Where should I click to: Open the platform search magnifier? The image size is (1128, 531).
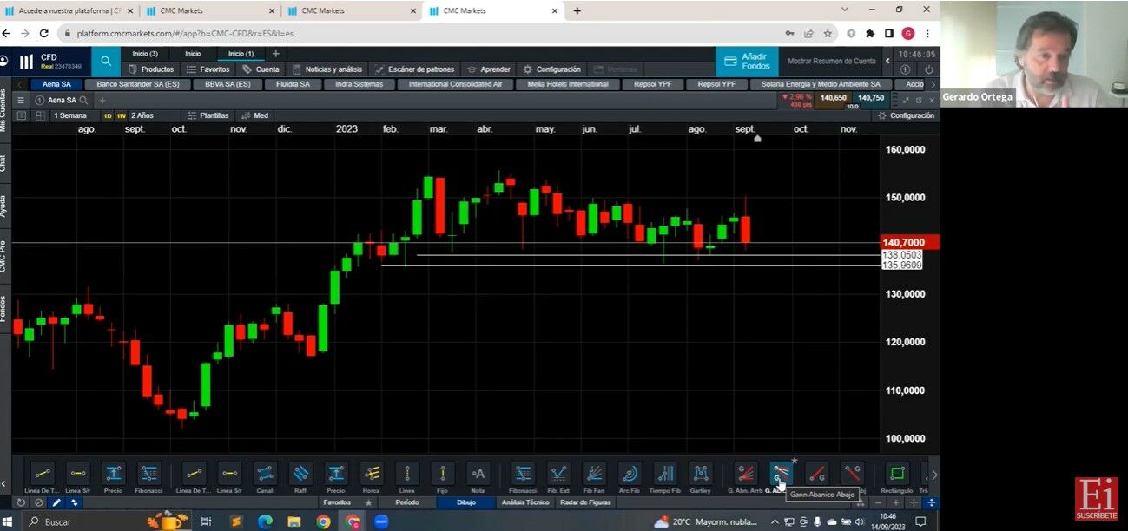pos(106,61)
